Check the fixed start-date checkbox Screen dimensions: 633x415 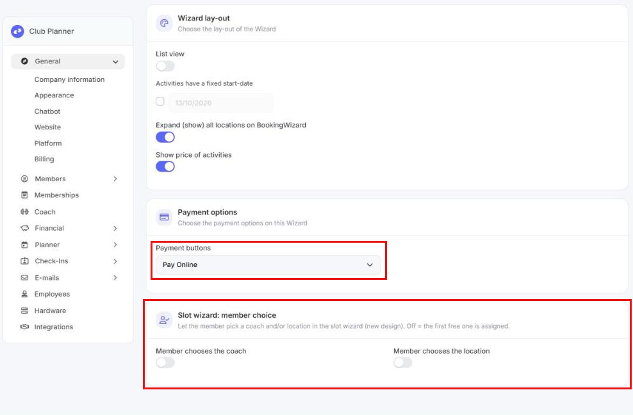coord(160,101)
